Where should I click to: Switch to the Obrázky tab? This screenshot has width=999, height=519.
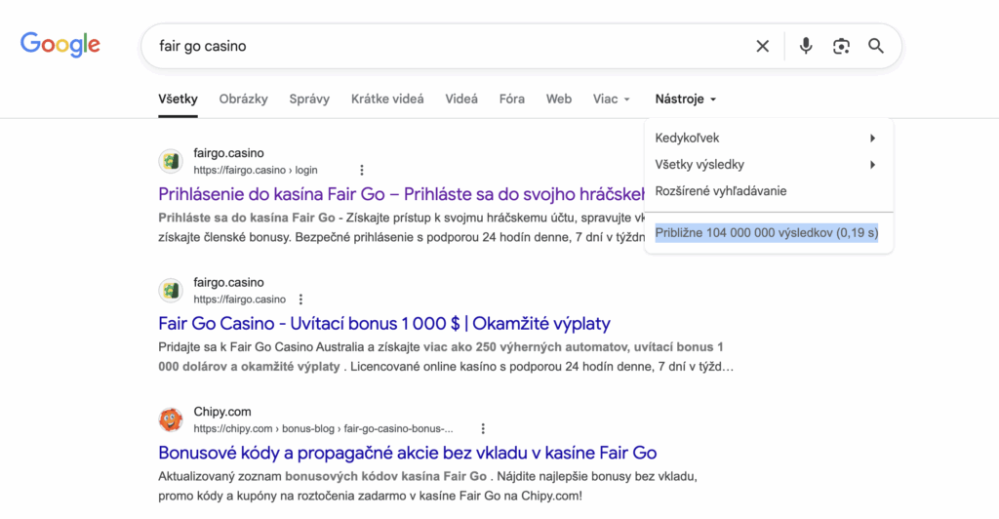pos(244,99)
